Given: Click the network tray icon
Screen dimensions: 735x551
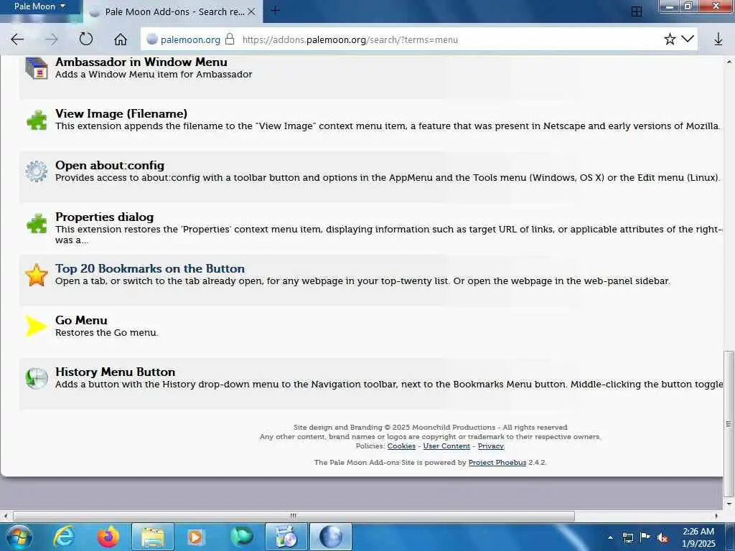Looking at the screenshot, I should click(x=627, y=537).
